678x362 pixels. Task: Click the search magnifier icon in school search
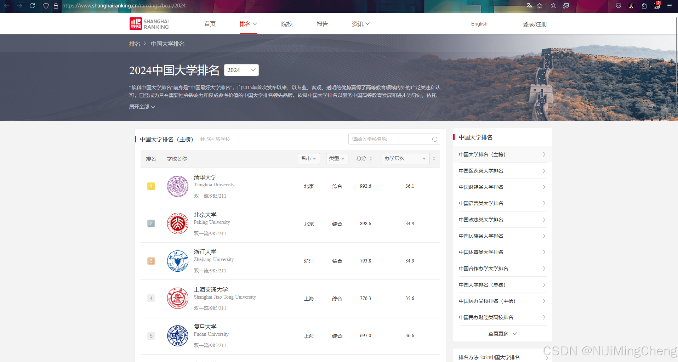(435, 140)
